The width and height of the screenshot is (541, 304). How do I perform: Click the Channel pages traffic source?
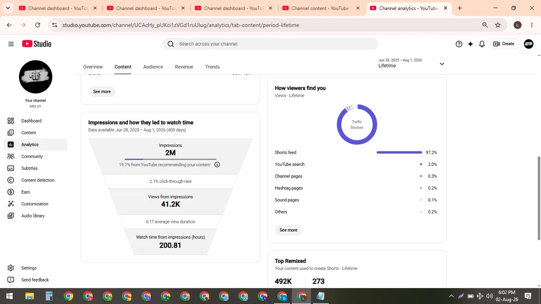289,176
